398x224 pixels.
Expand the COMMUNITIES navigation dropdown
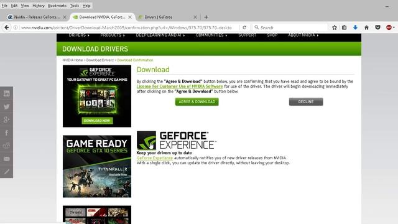click(x=211, y=35)
